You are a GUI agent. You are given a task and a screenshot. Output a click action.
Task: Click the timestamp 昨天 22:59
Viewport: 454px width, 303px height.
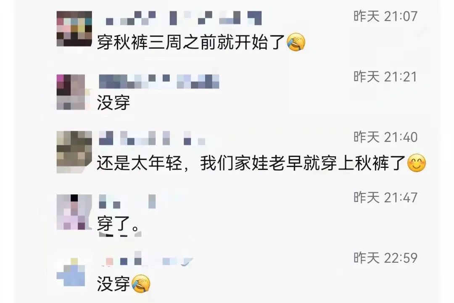click(x=385, y=258)
